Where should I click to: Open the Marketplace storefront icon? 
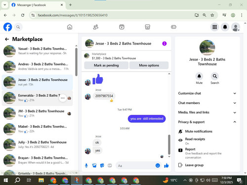click(148, 27)
